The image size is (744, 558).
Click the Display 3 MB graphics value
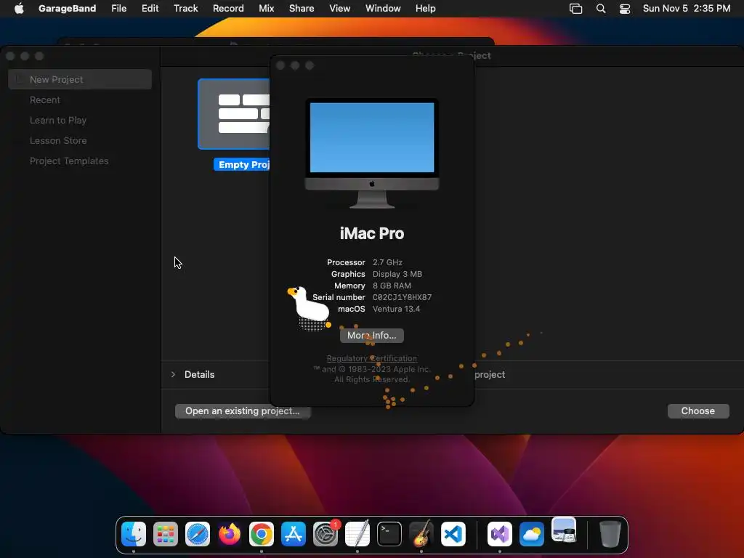[397, 274]
